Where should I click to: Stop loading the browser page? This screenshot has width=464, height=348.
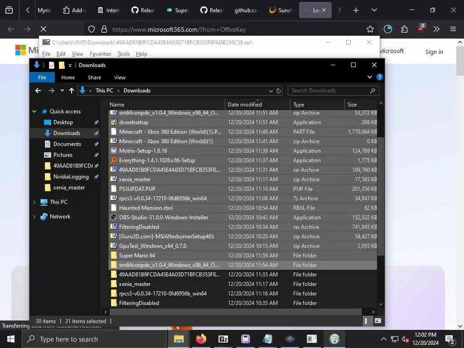tap(43, 29)
